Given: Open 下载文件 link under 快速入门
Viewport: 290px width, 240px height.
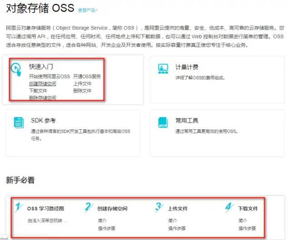Looking at the screenshot, I should point(38,91).
